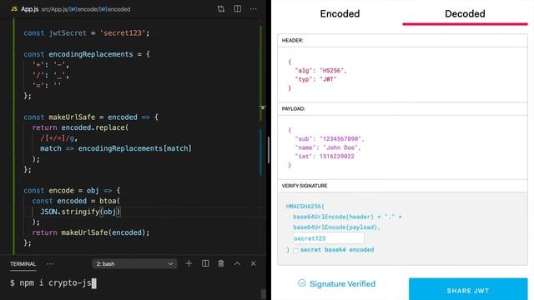Open editor more actions ellipsis

pyautogui.click(x=254, y=9)
